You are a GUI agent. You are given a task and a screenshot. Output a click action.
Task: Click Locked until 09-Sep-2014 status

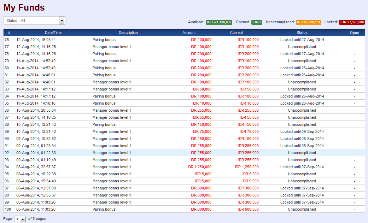(302, 131)
